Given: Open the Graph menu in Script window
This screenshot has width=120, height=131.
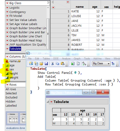Looking at the screenshot, I should [77, 59].
